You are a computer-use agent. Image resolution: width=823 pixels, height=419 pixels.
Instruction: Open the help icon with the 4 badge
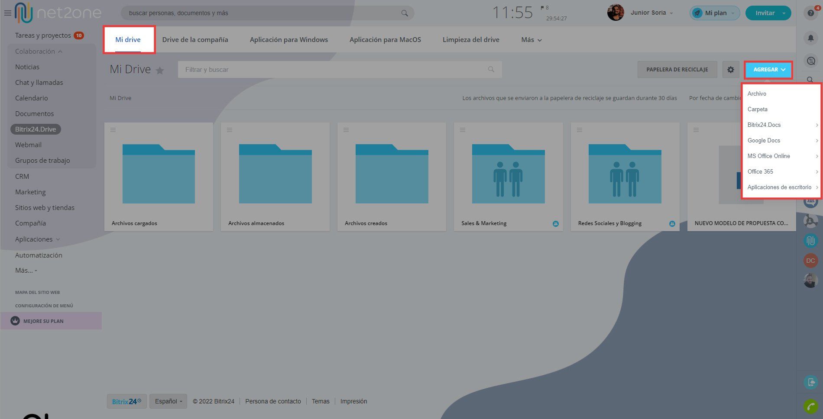[x=811, y=13]
